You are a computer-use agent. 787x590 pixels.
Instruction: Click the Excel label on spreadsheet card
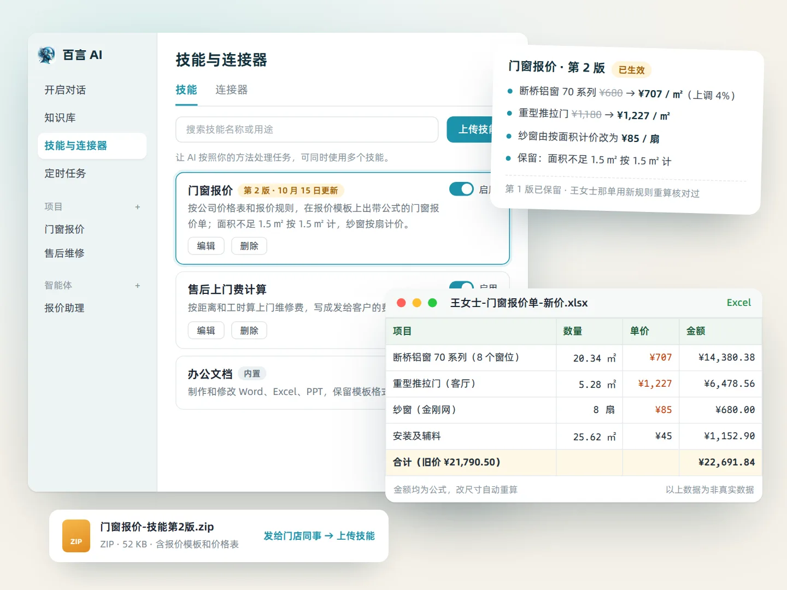coord(739,303)
